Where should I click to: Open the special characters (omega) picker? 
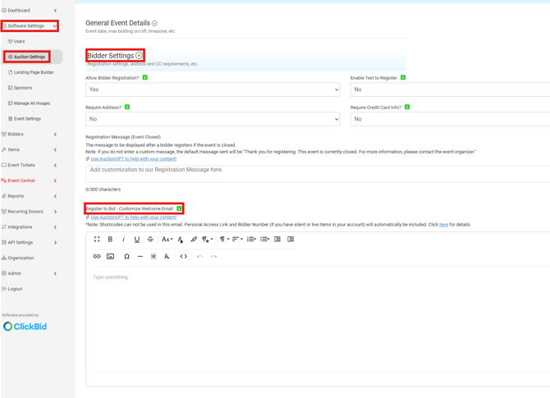(126, 257)
